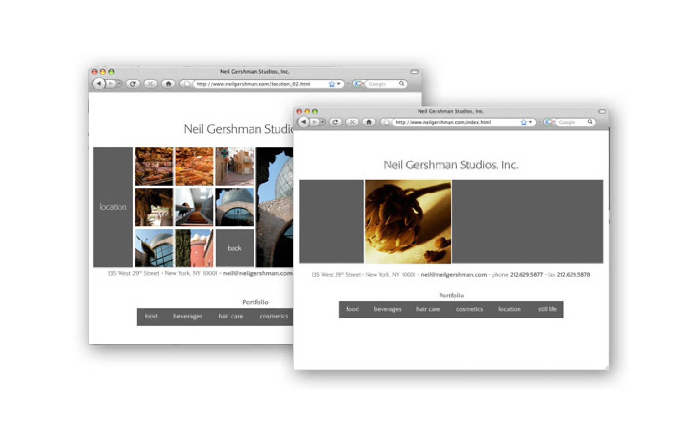Click the toolbar toggle pill in the rear window's title bar

pos(415,72)
